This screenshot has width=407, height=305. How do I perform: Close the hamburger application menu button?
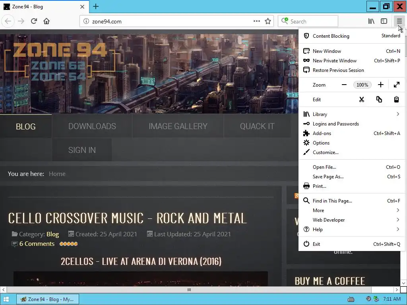(399, 21)
